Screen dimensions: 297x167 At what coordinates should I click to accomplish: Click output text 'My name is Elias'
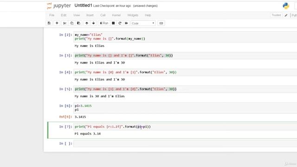point(90,46)
